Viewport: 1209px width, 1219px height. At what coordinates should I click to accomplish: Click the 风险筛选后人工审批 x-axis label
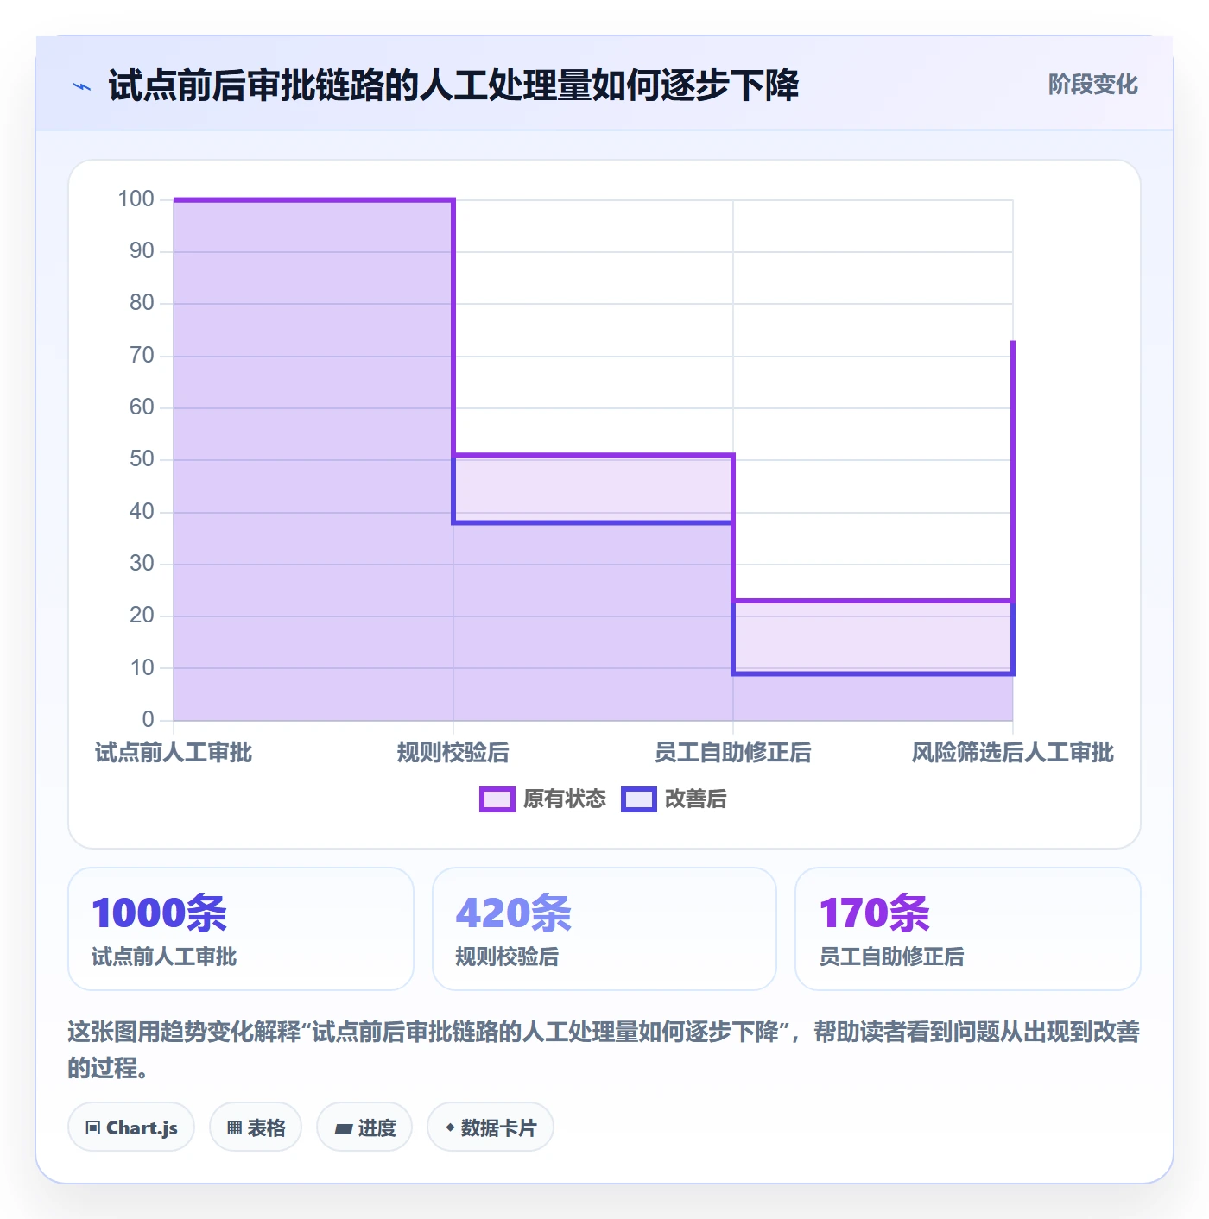pyautogui.click(x=1013, y=753)
